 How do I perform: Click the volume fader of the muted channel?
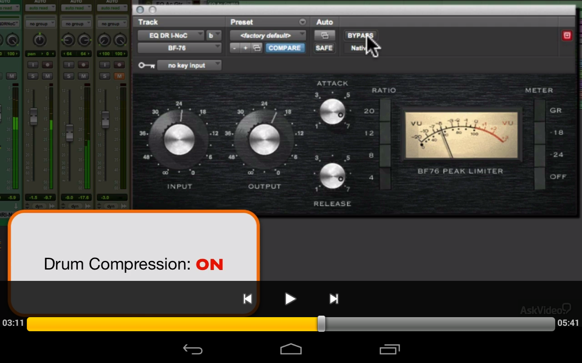click(x=105, y=119)
